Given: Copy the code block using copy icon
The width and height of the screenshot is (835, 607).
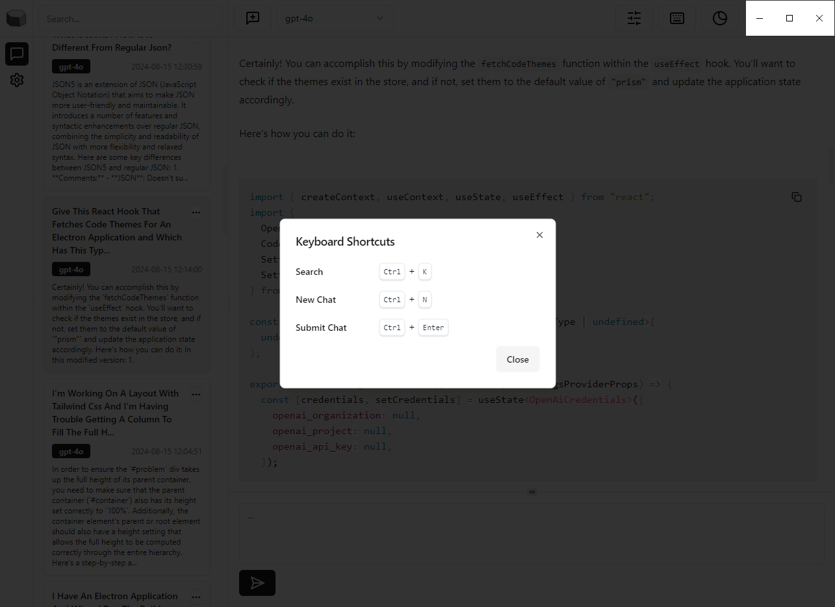Looking at the screenshot, I should [x=796, y=197].
